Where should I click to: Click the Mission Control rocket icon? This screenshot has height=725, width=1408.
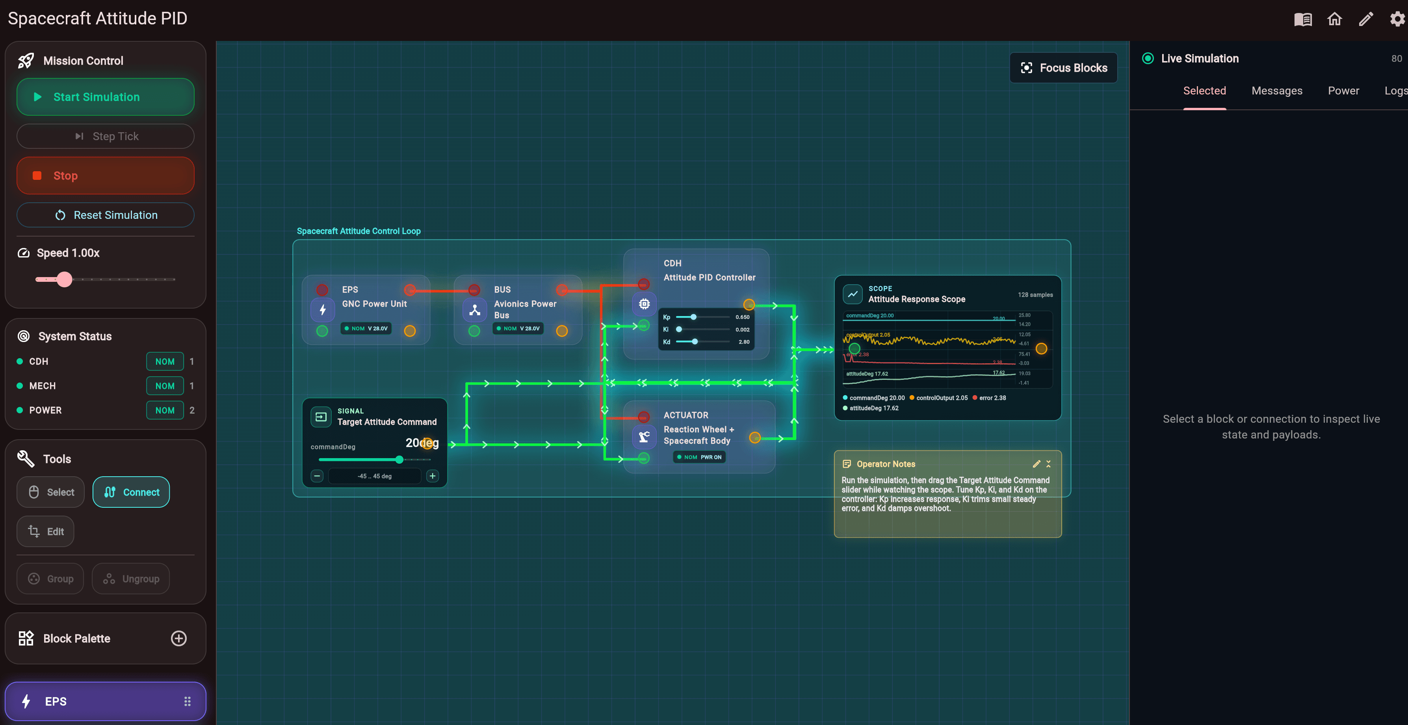pos(26,61)
